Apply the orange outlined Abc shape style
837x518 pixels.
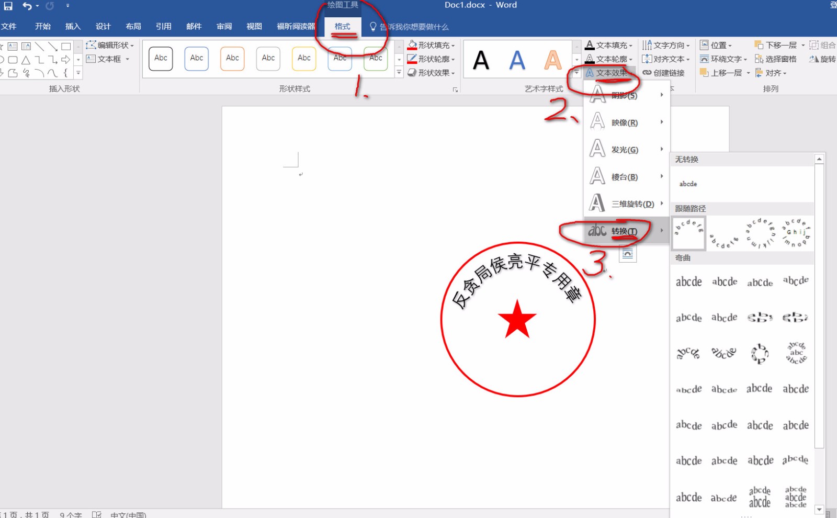tap(232, 59)
